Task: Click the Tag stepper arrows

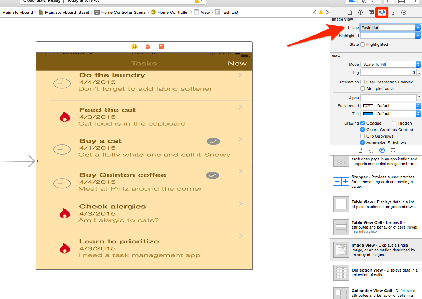Action: pyautogui.click(x=419, y=73)
